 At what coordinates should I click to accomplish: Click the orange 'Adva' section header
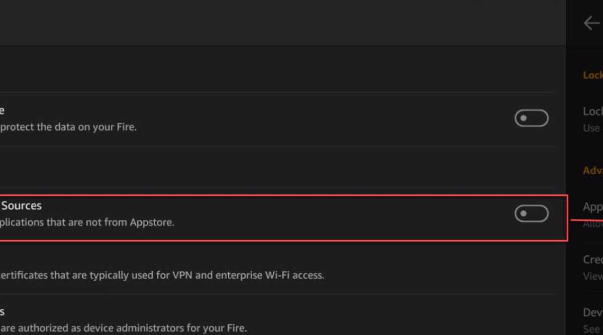(x=593, y=171)
